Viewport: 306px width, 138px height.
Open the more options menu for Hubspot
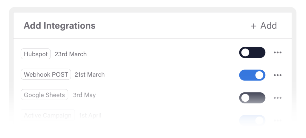pyautogui.click(x=278, y=53)
